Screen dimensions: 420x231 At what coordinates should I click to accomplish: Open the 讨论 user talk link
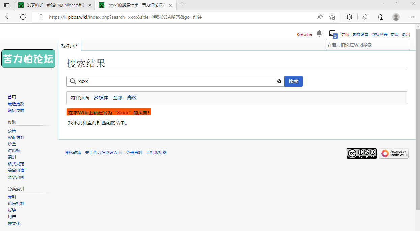click(345, 35)
